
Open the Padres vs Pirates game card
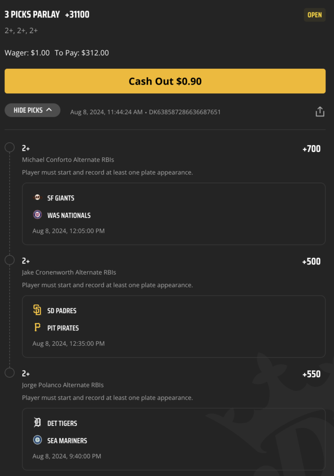pos(174,326)
